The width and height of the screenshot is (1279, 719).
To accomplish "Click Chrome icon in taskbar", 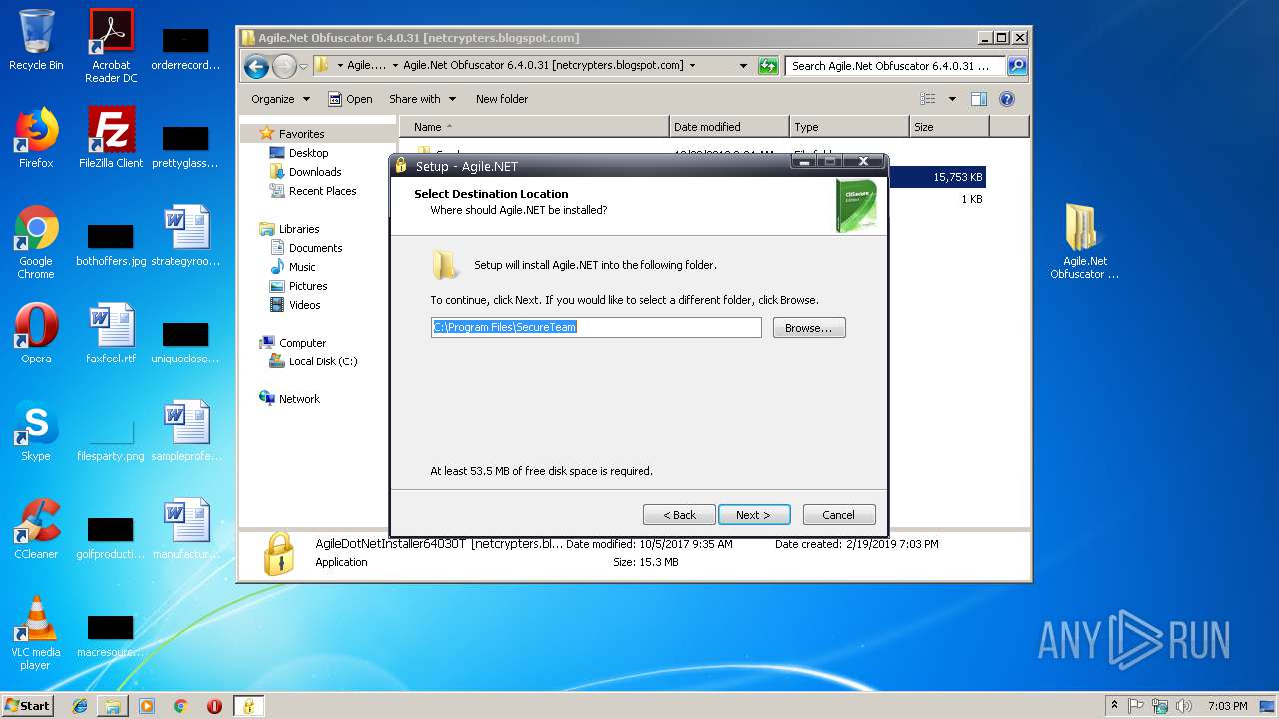I will click(x=181, y=706).
